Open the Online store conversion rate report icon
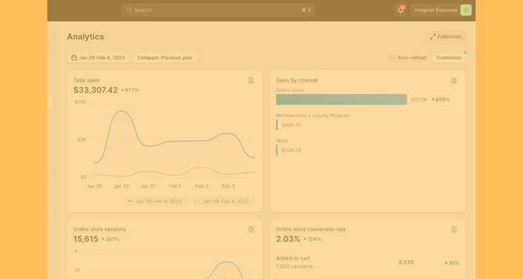523x279 pixels. (x=453, y=229)
